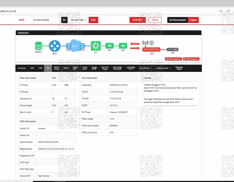Click the green OLT node icon
The image size is (234, 182).
coord(95,46)
